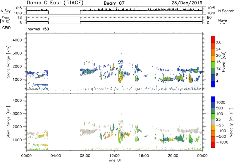Screen dimensions: 234x162
Task: Select the "N.Search" legend label
Action: pyautogui.click(x=226, y=11)
